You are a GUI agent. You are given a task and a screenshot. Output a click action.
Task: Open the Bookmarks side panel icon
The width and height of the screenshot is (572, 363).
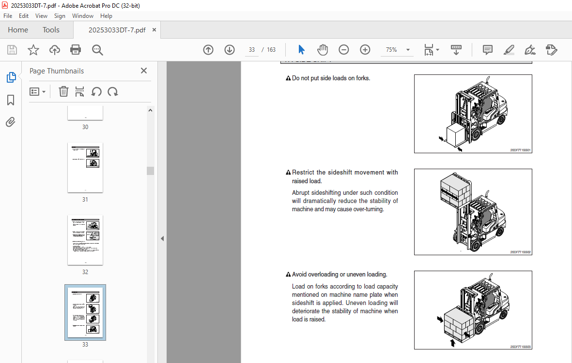11,100
